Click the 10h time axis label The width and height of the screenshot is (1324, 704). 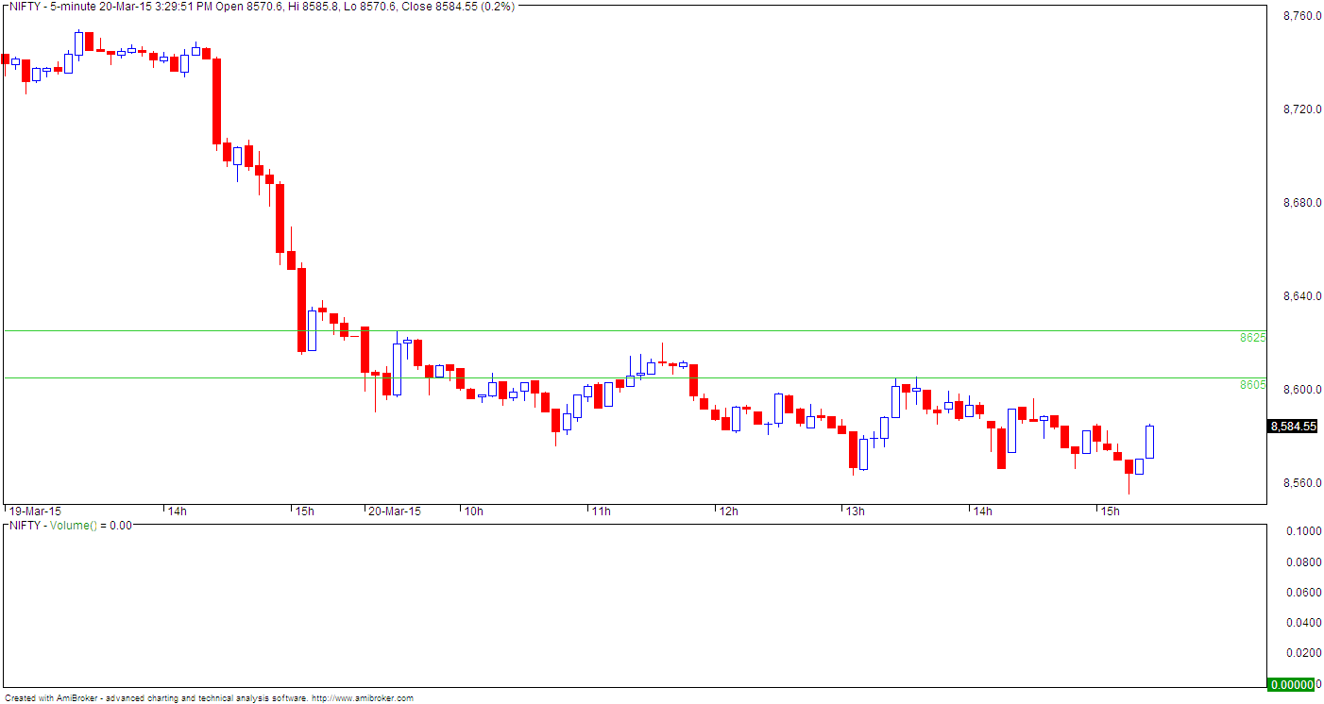(x=473, y=511)
